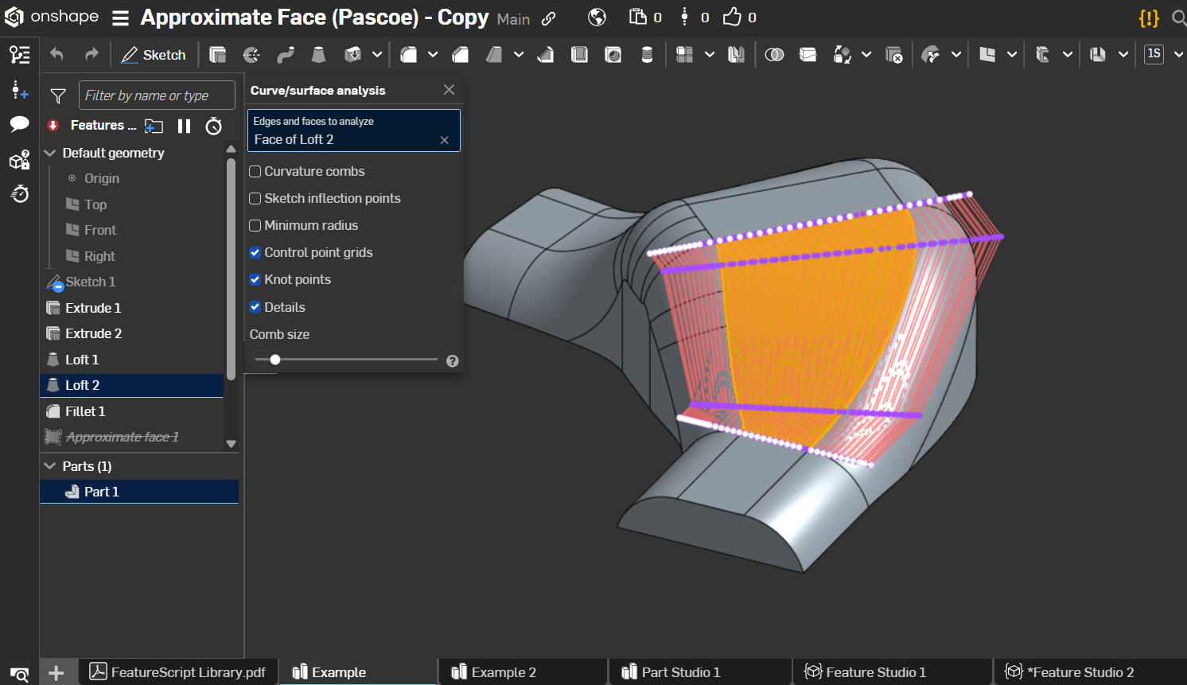Select the Sweep tool
Screen dimensions: 1187x685
[285, 54]
